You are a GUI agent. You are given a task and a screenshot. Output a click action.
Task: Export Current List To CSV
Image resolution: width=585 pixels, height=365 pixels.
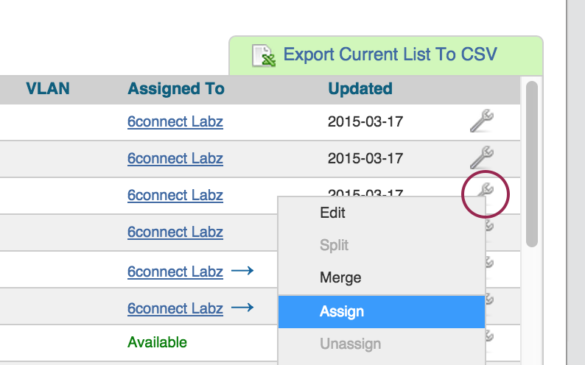tap(390, 54)
